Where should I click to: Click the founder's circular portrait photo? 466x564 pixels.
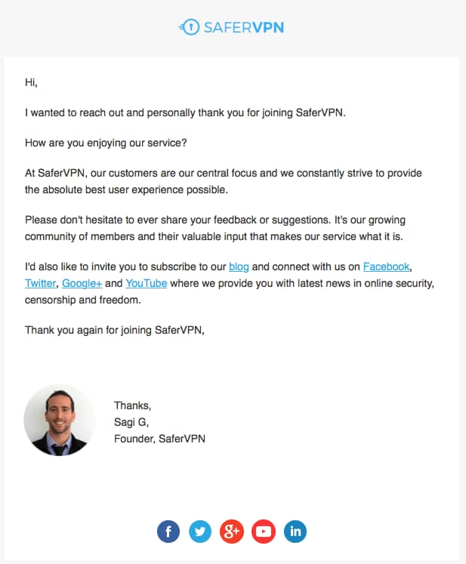[x=60, y=420]
